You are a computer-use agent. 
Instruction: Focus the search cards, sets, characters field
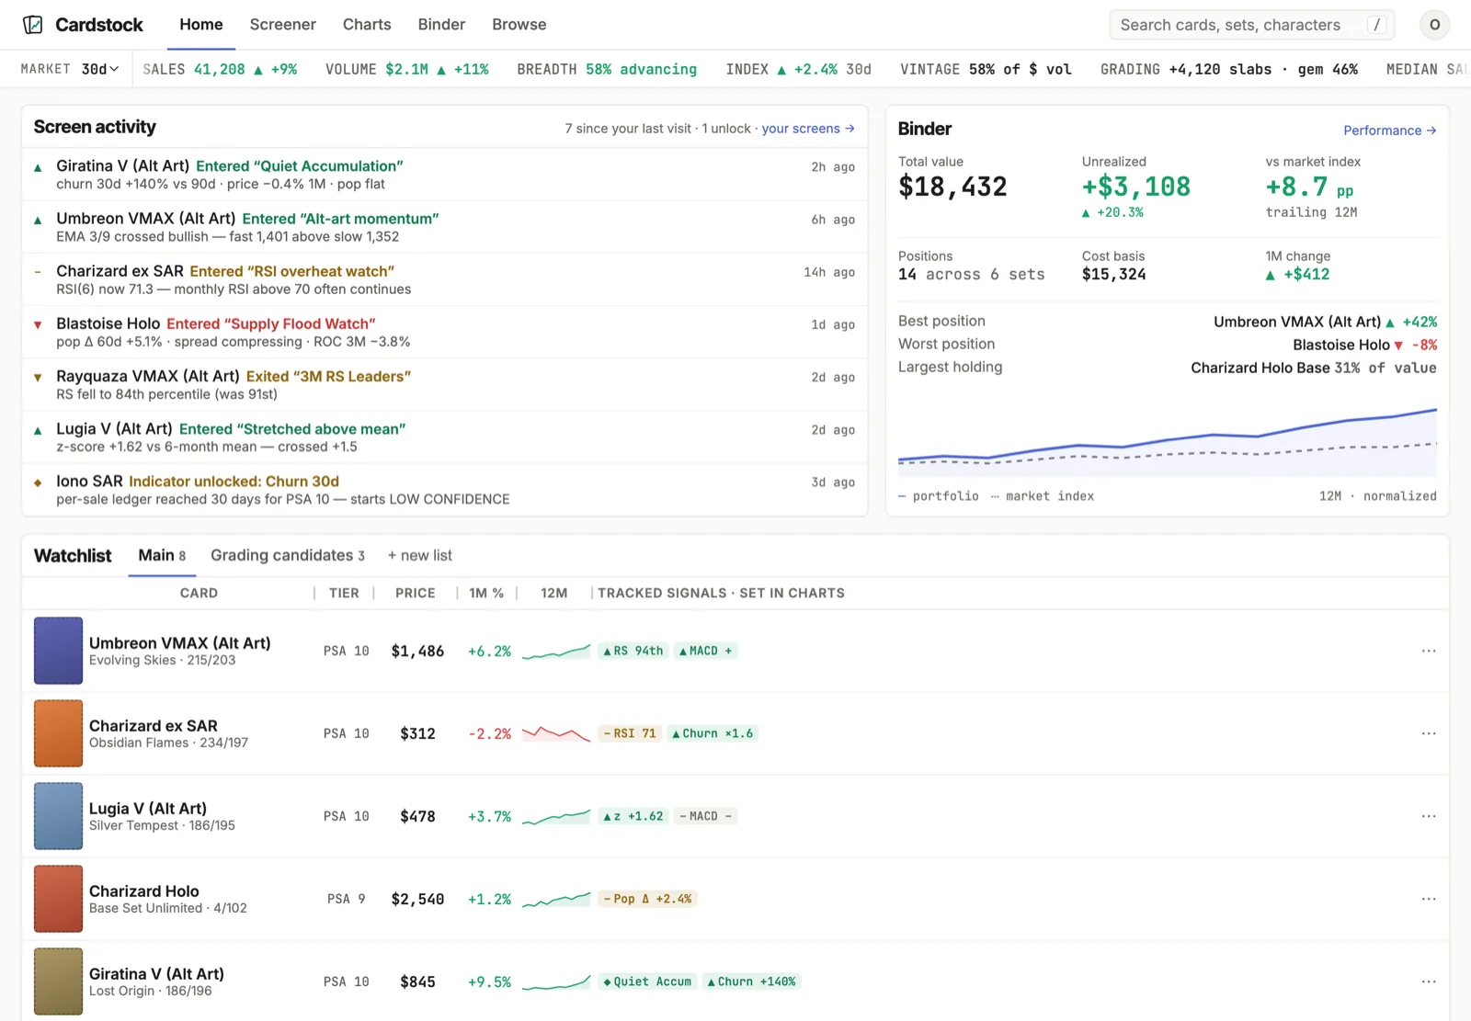click(x=1252, y=25)
